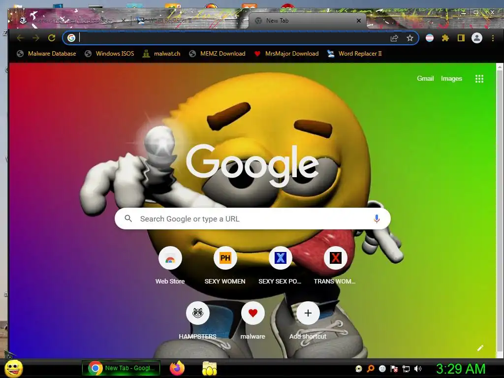Customize this page with the pencil icon

[480, 348]
